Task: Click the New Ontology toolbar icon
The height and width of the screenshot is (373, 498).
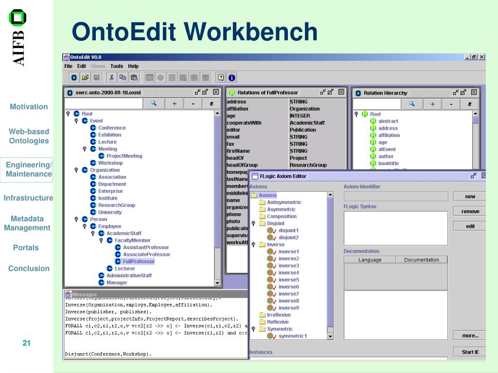Action: tap(74, 78)
